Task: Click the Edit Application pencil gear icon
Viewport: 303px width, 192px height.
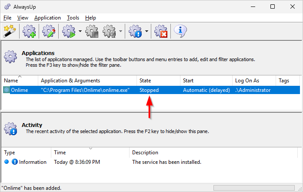Action: [49, 31]
